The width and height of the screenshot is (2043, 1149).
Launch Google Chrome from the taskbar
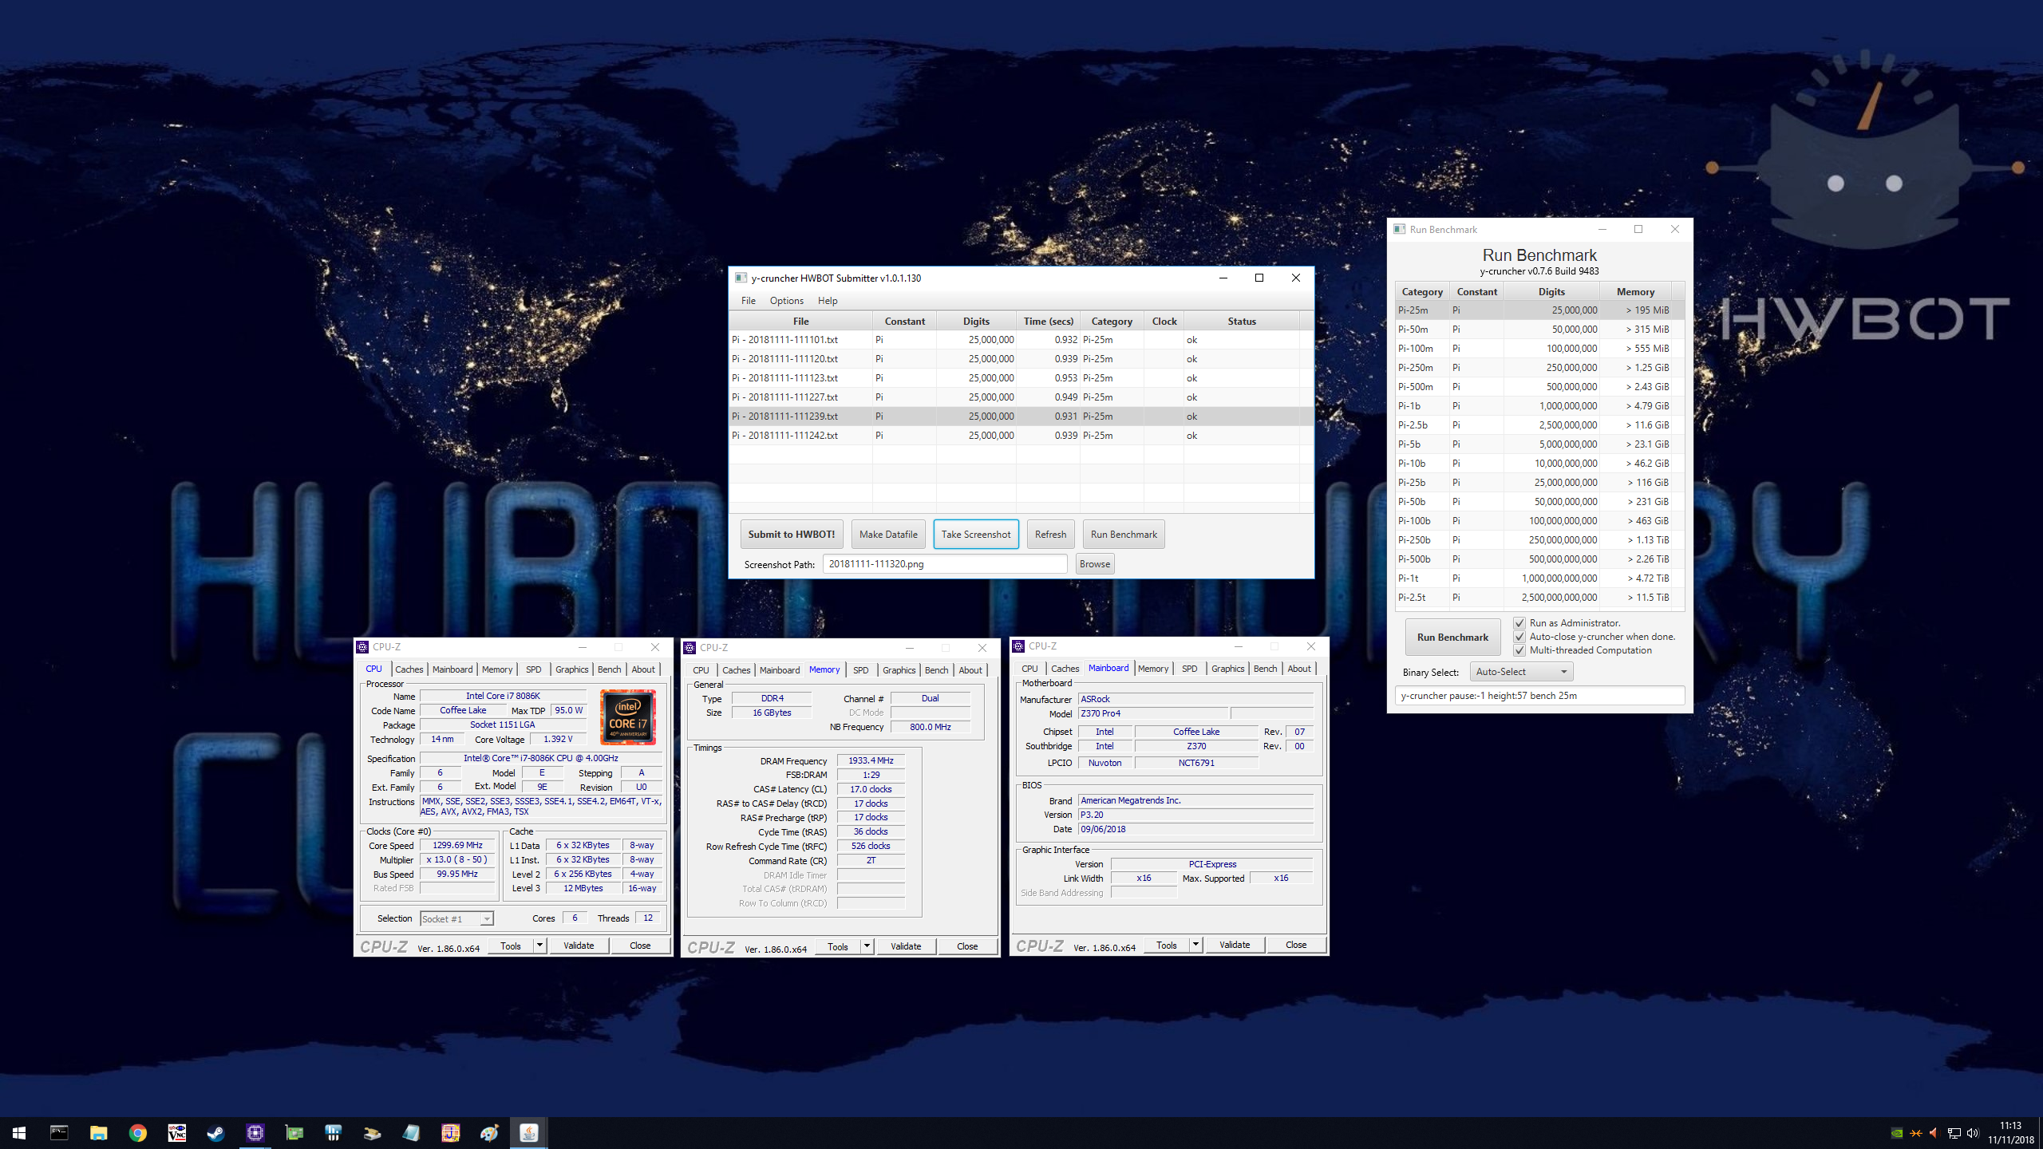137,1132
